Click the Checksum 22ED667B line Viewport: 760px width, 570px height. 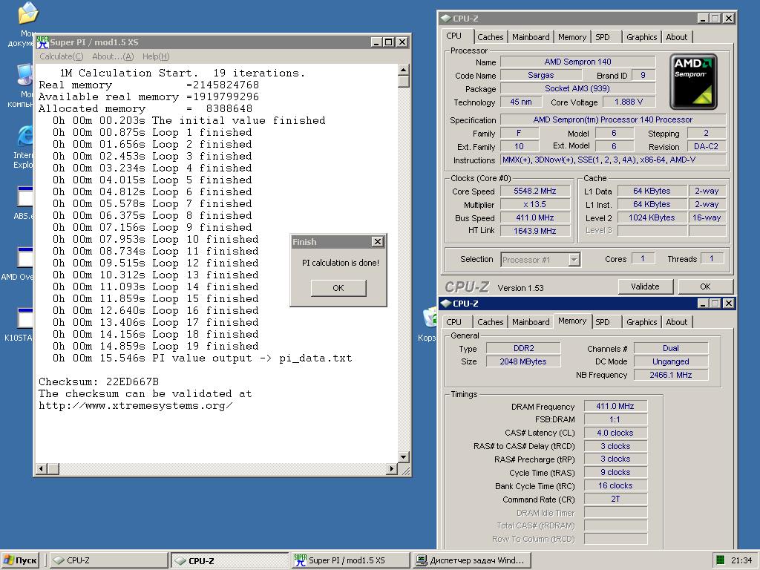point(99,382)
